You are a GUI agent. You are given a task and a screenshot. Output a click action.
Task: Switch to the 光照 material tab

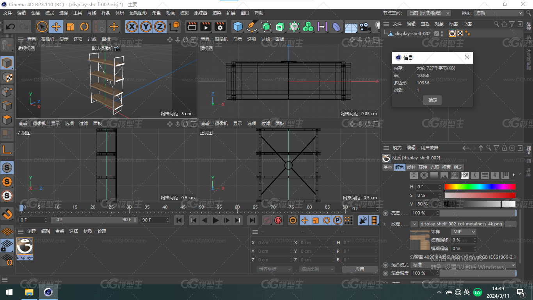(435, 167)
